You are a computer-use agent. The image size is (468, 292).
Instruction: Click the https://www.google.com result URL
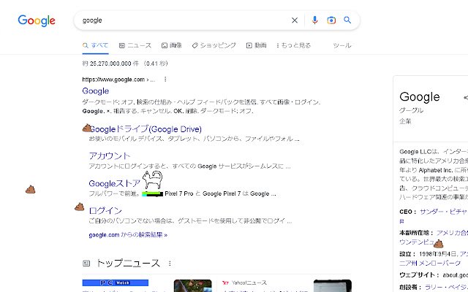click(x=118, y=80)
